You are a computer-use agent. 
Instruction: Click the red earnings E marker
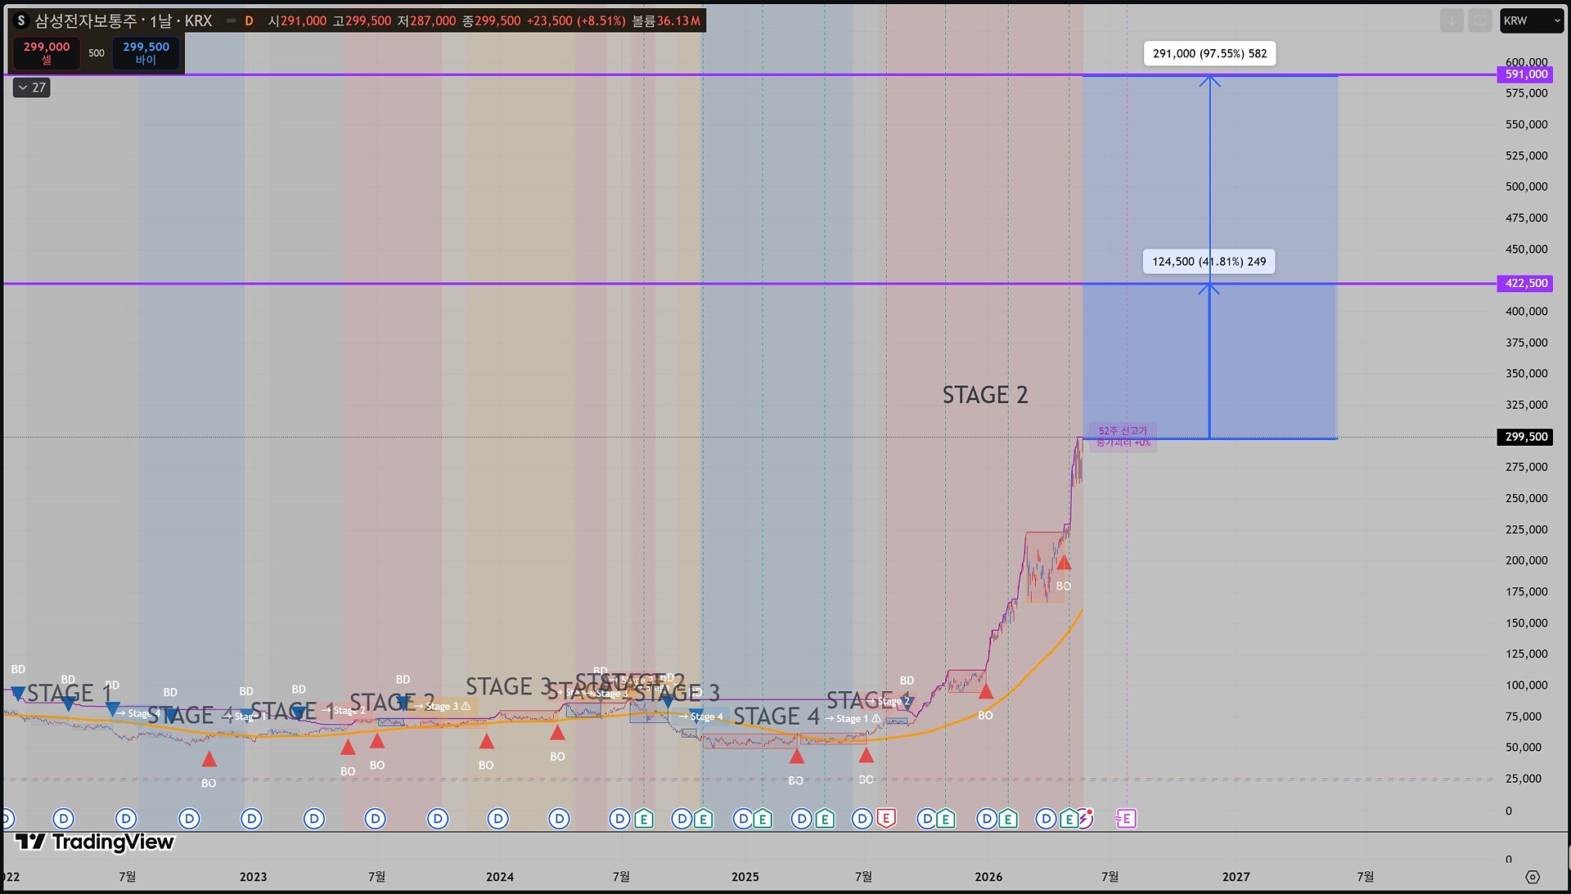[x=886, y=818]
